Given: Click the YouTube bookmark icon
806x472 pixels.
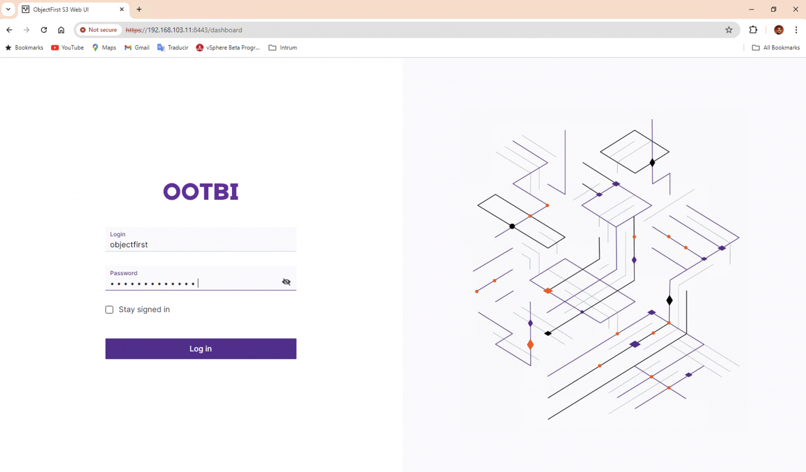Looking at the screenshot, I should click(55, 48).
